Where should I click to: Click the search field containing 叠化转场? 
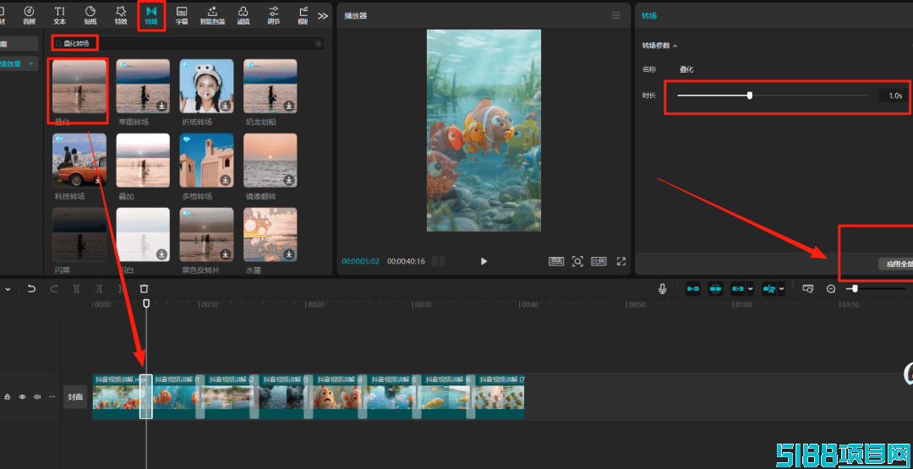188,43
